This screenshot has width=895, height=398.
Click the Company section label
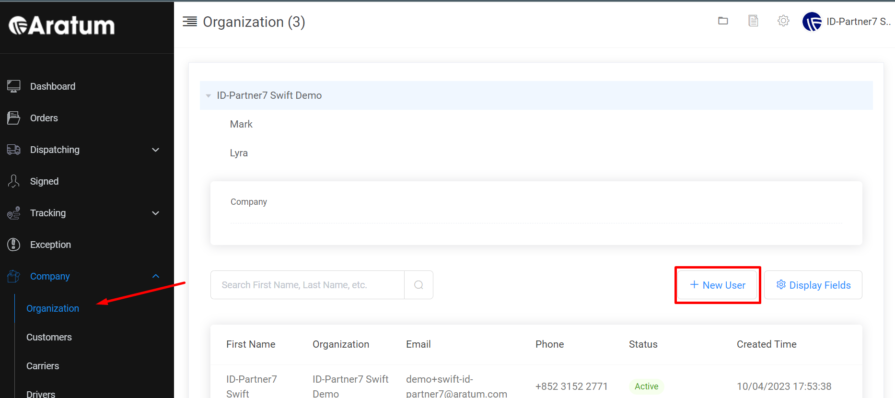pos(249,202)
